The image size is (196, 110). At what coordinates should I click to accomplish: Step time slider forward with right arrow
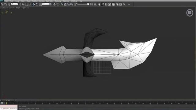click(x=15, y=101)
